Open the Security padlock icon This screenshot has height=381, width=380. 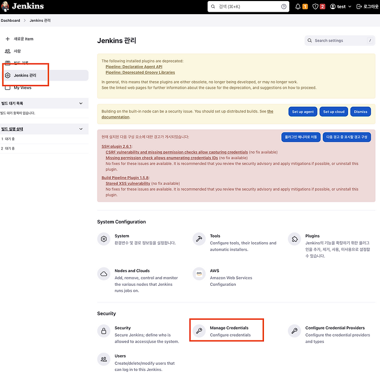104,331
